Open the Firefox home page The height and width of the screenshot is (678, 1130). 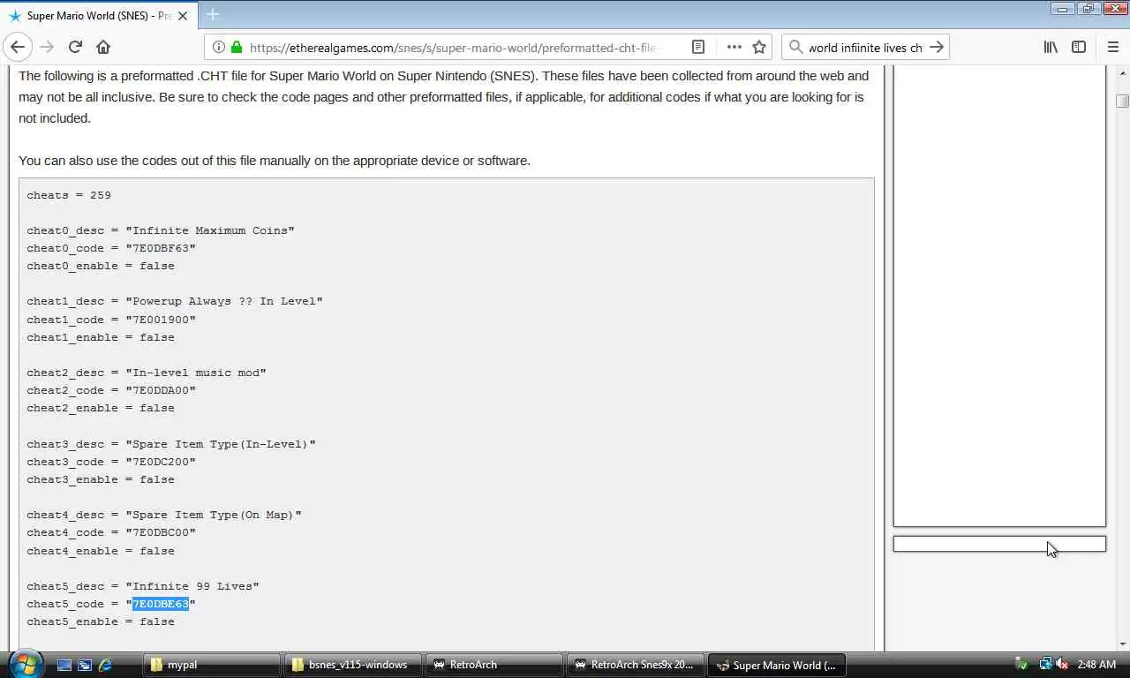[103, 47]
